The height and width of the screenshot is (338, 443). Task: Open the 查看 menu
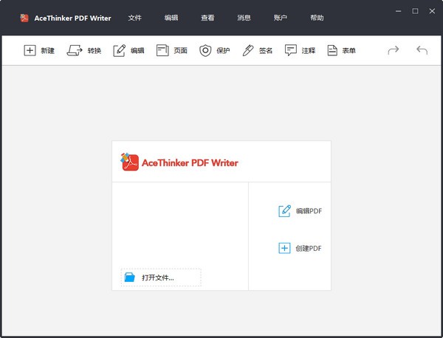[207, 18]
